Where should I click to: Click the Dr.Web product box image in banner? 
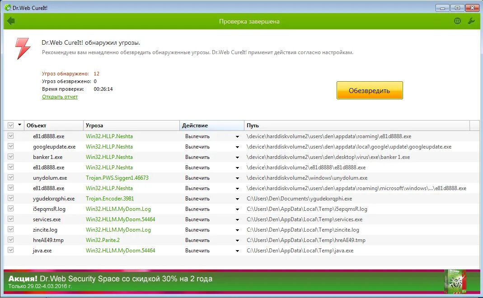coord(455,281)
